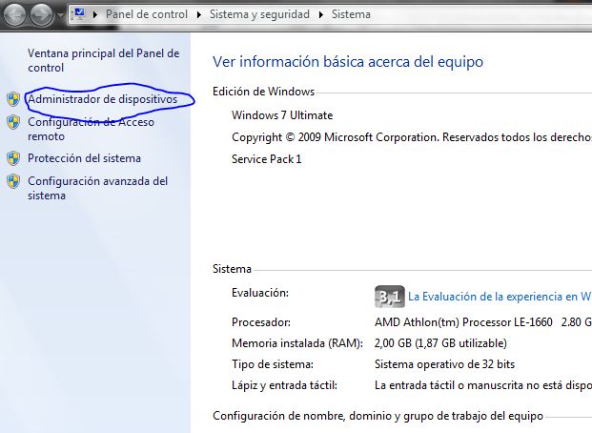Click Ver información básica acerca del equipo heading
592x433 pixels.
coord(348,62)
